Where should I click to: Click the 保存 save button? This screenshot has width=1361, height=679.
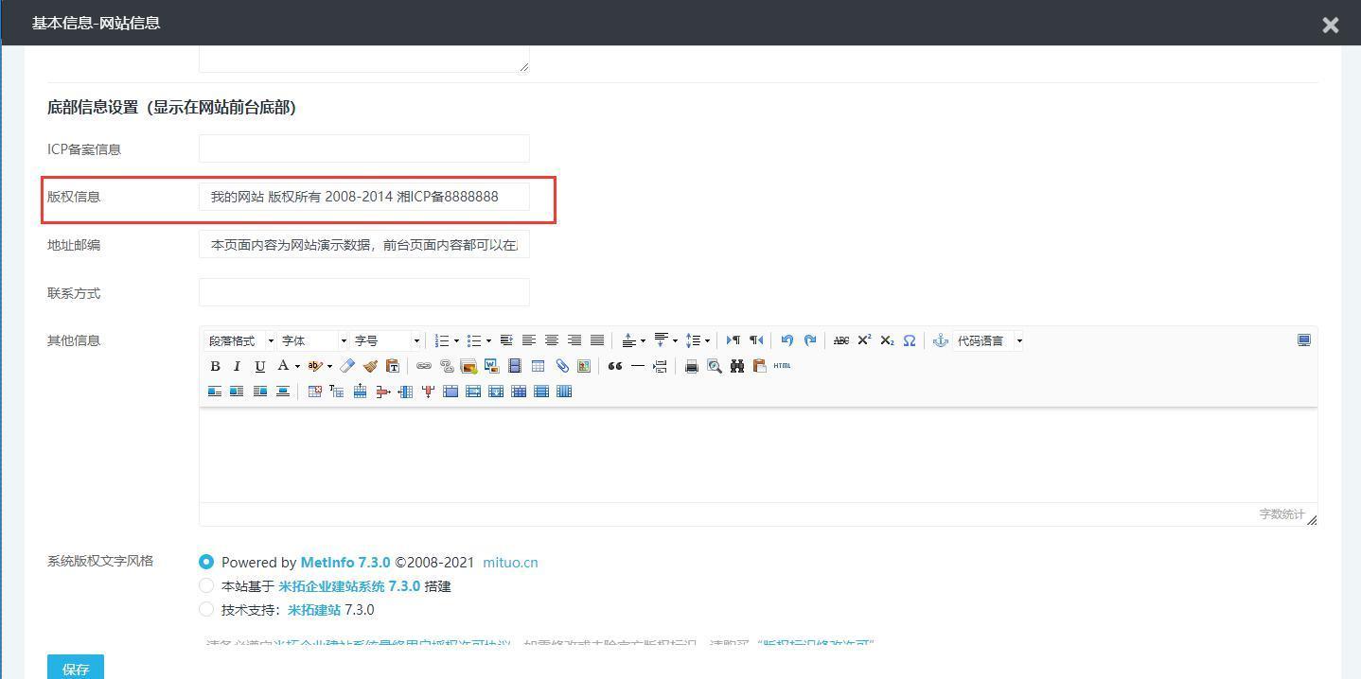[76, 668]
